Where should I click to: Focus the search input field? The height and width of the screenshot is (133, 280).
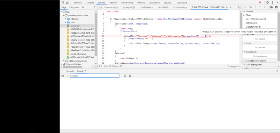pyautogui.click(x=94, y=76)
